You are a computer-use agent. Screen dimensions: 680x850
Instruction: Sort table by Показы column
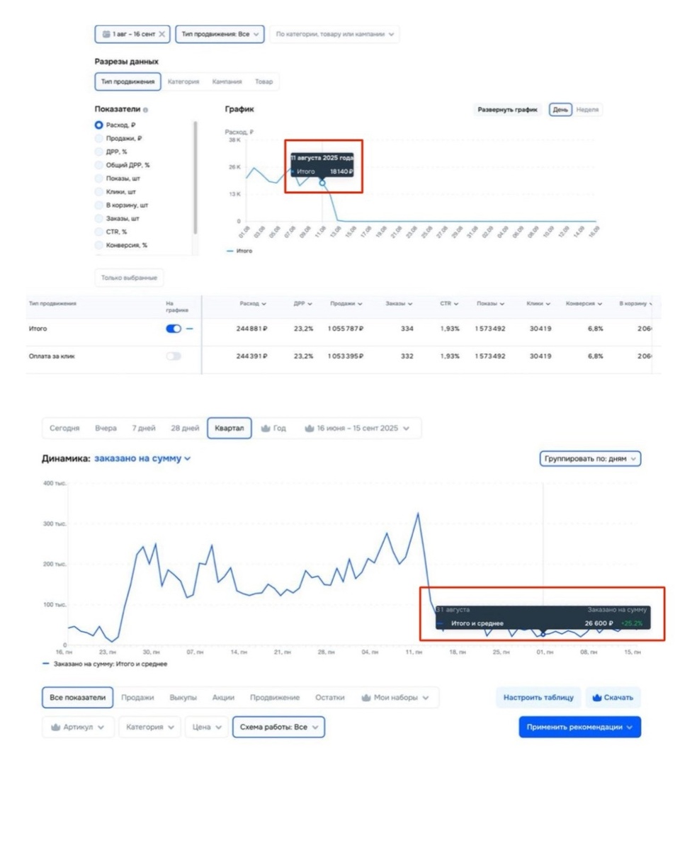click(x=491, y=304)
